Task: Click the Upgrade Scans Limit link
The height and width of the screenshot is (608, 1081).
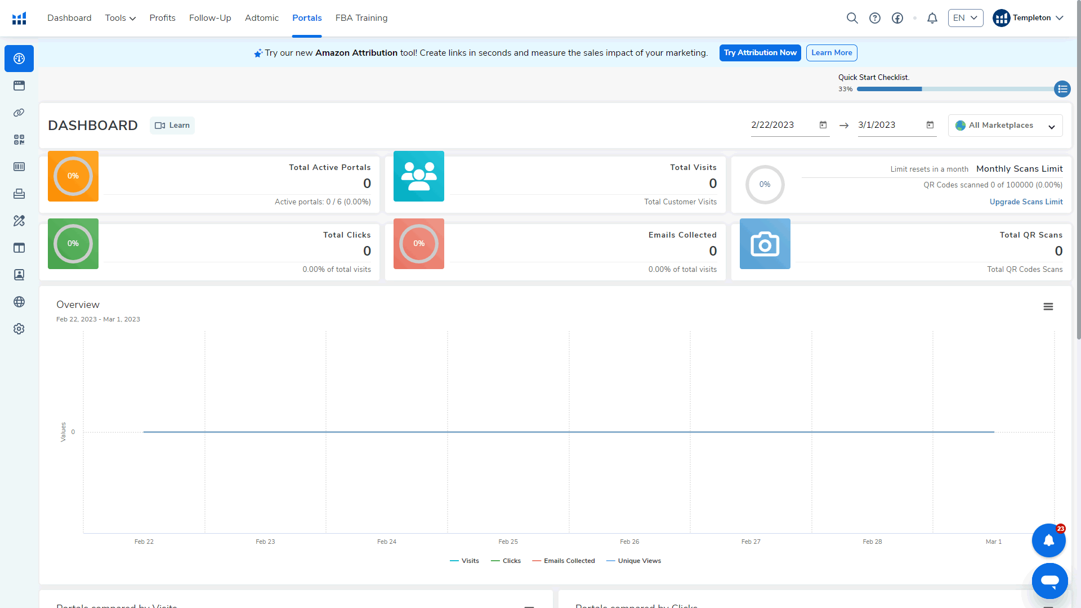Action: pos(1025,201)
